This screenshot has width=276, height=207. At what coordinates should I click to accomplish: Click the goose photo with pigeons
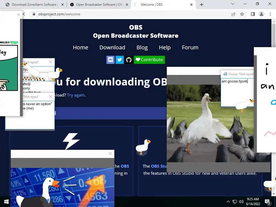(210, 123)
